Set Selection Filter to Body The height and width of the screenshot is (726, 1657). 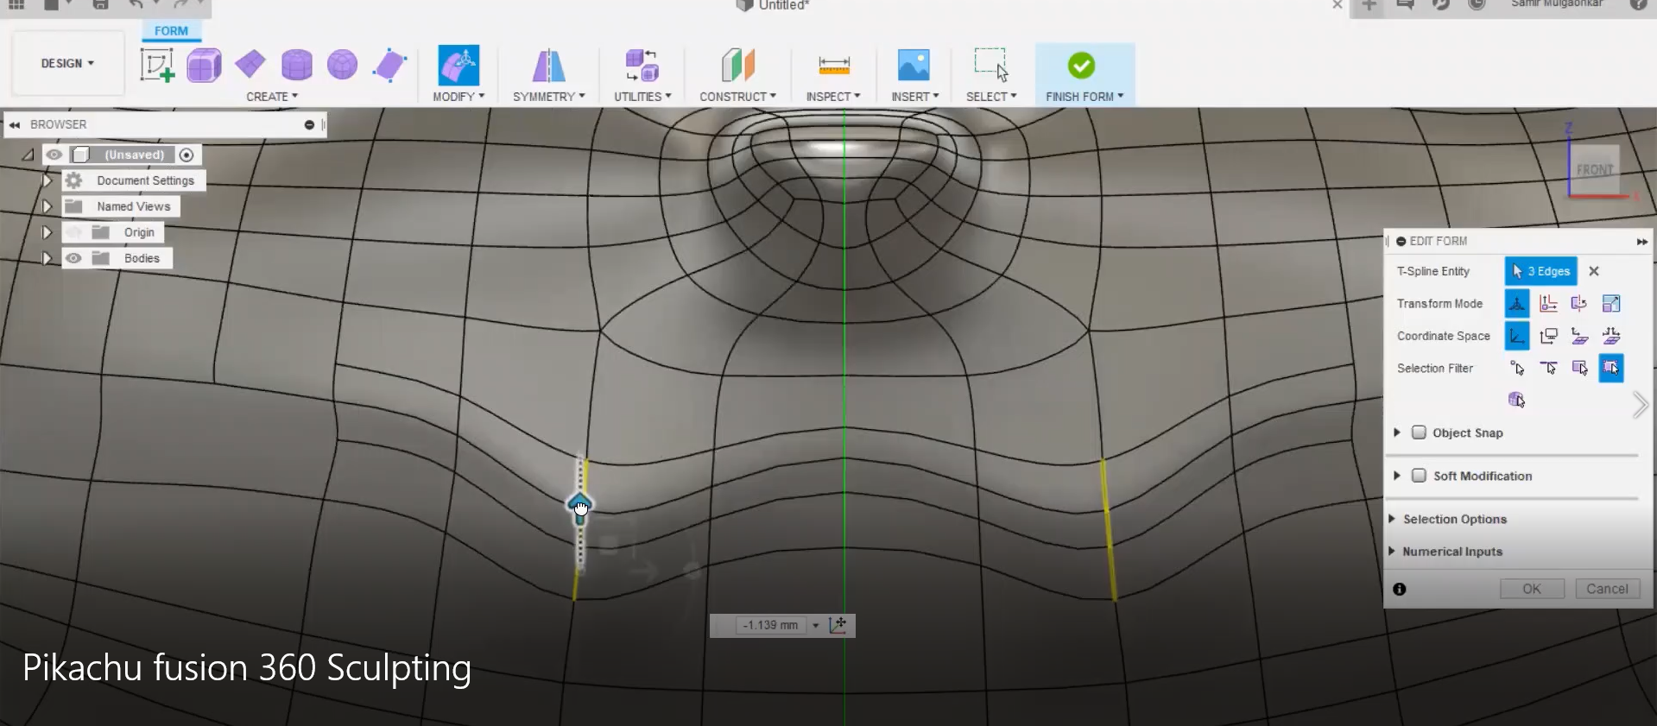(1516, 399)
